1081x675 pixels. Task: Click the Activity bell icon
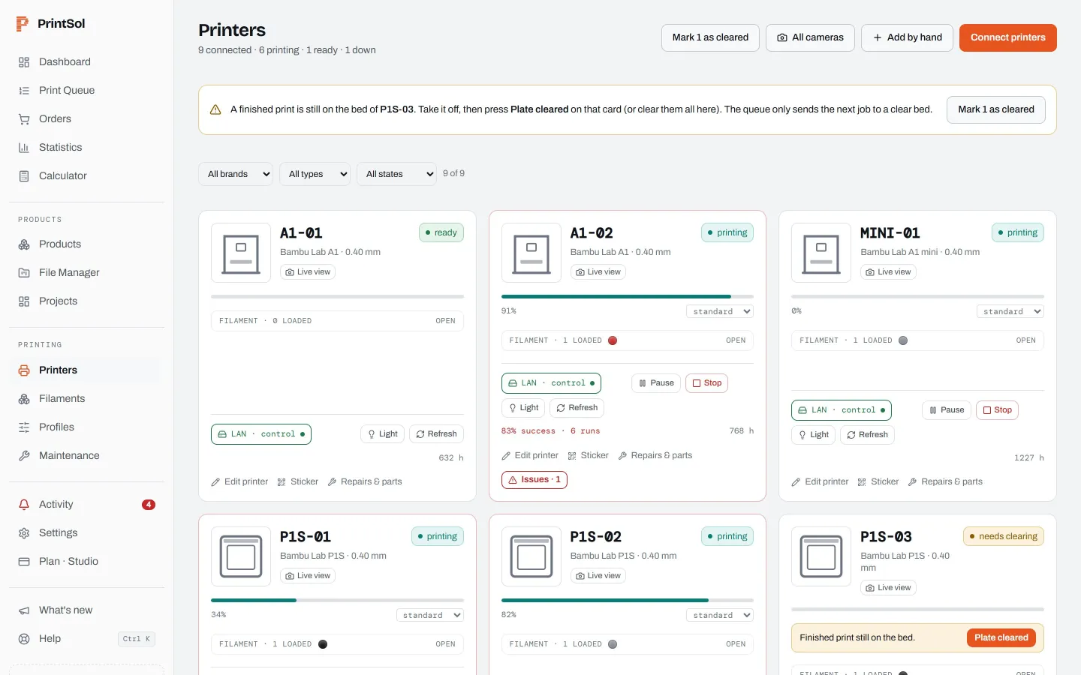[x=24, y=505]
